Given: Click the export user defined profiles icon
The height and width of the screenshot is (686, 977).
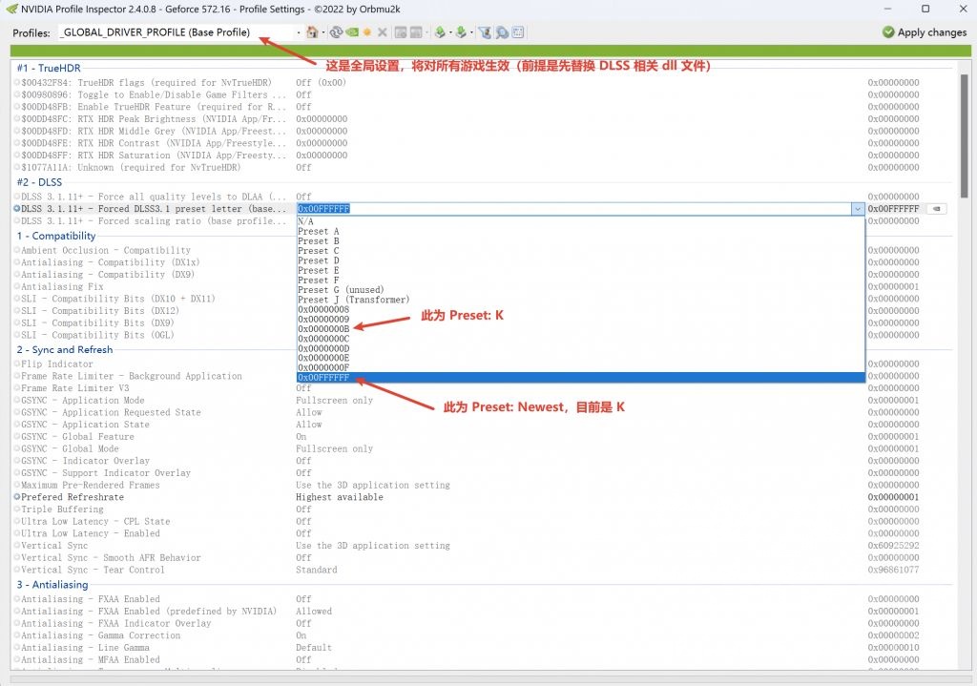Looking at the screenshot, I should point(441,31).
